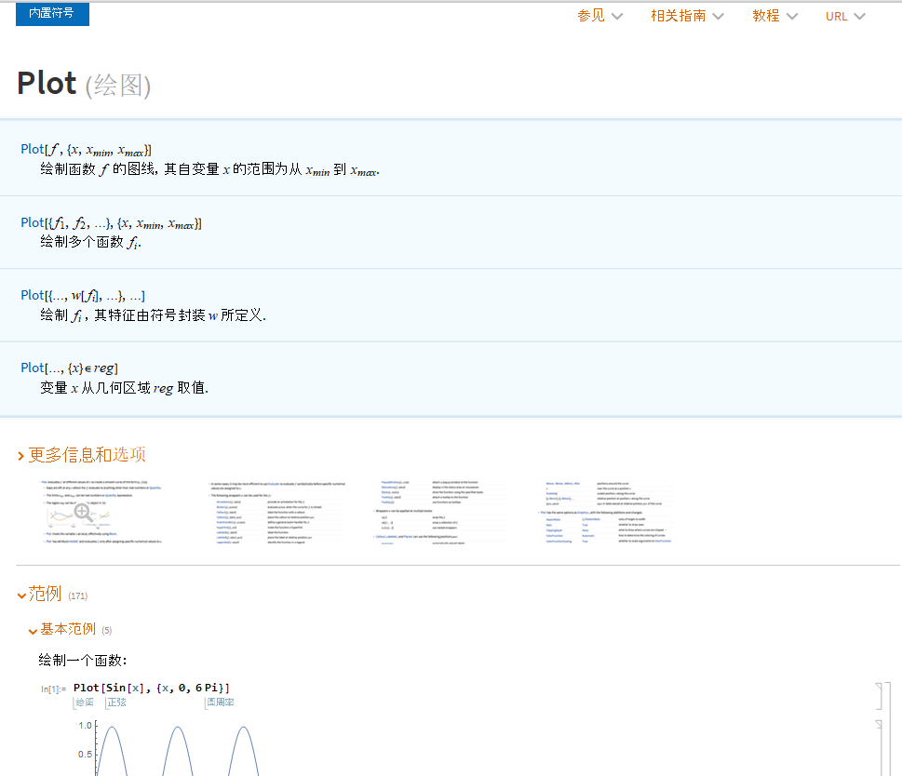Open the 相关指南 dropdown menu
This screenshot has height=776, width=902.
[x=687, y=16]
